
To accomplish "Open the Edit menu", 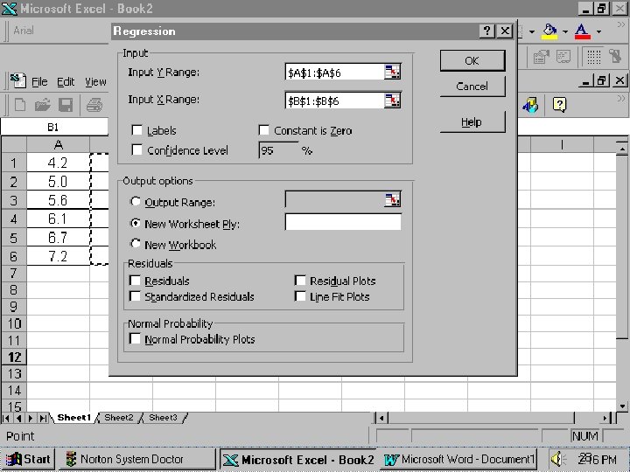I will (x=66, y=82).
